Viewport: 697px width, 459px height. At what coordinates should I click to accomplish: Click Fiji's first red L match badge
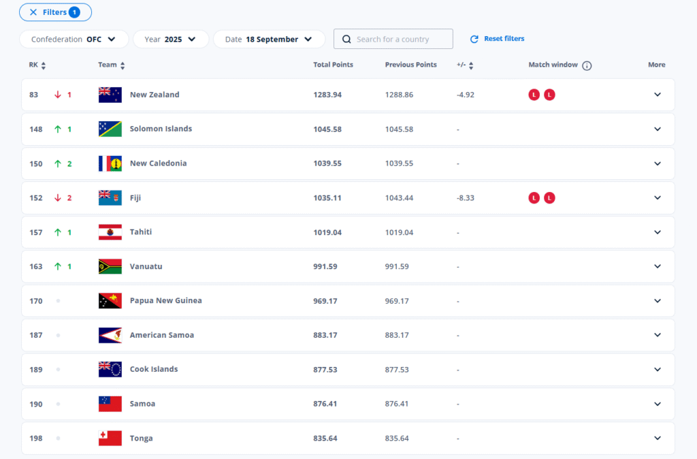click(534, 198)
